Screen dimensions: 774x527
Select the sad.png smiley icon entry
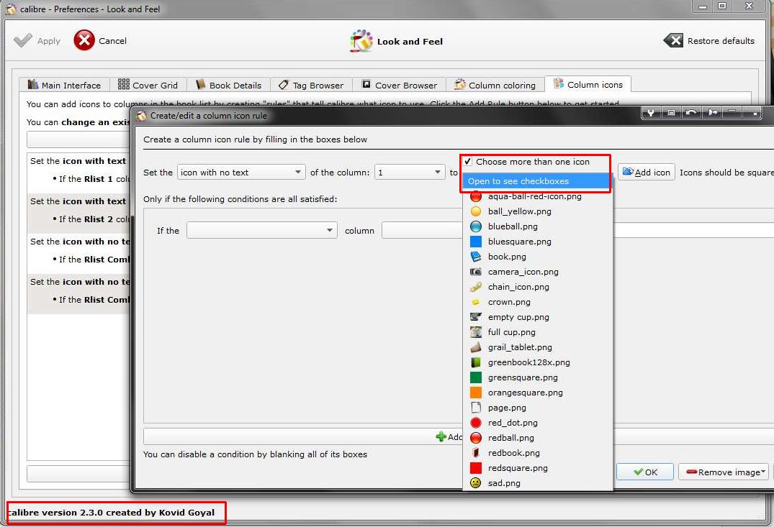point(537,483)
